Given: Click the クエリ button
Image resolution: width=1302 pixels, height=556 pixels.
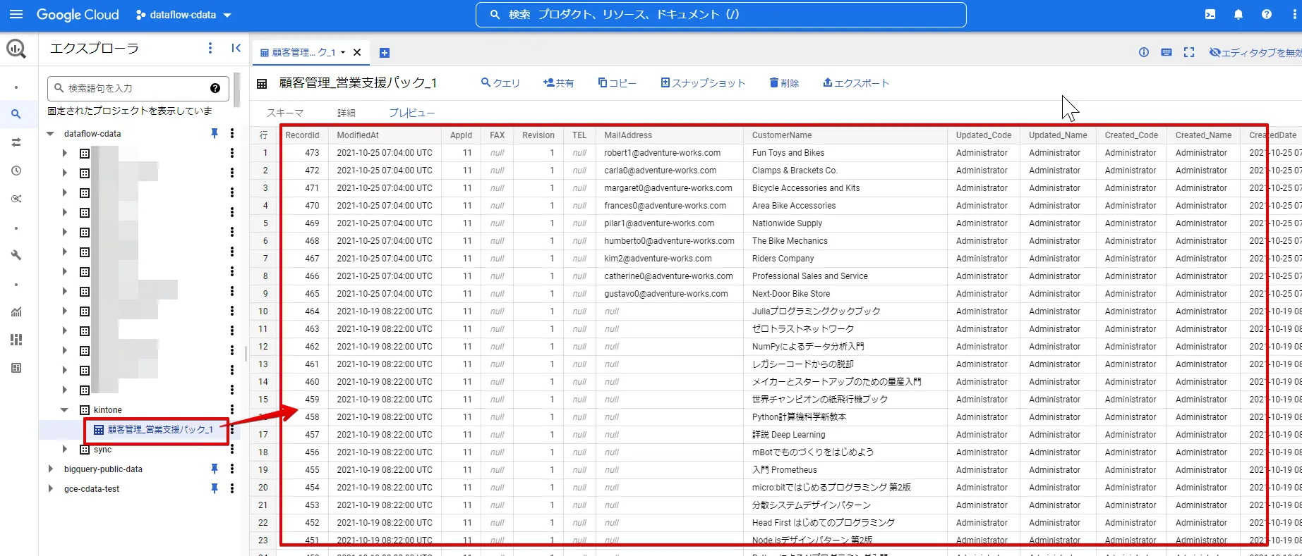Looking at the screenshot, I should 500,83.
